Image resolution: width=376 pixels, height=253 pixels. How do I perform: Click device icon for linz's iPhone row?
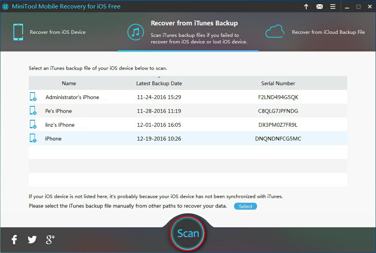coord(33,124)
